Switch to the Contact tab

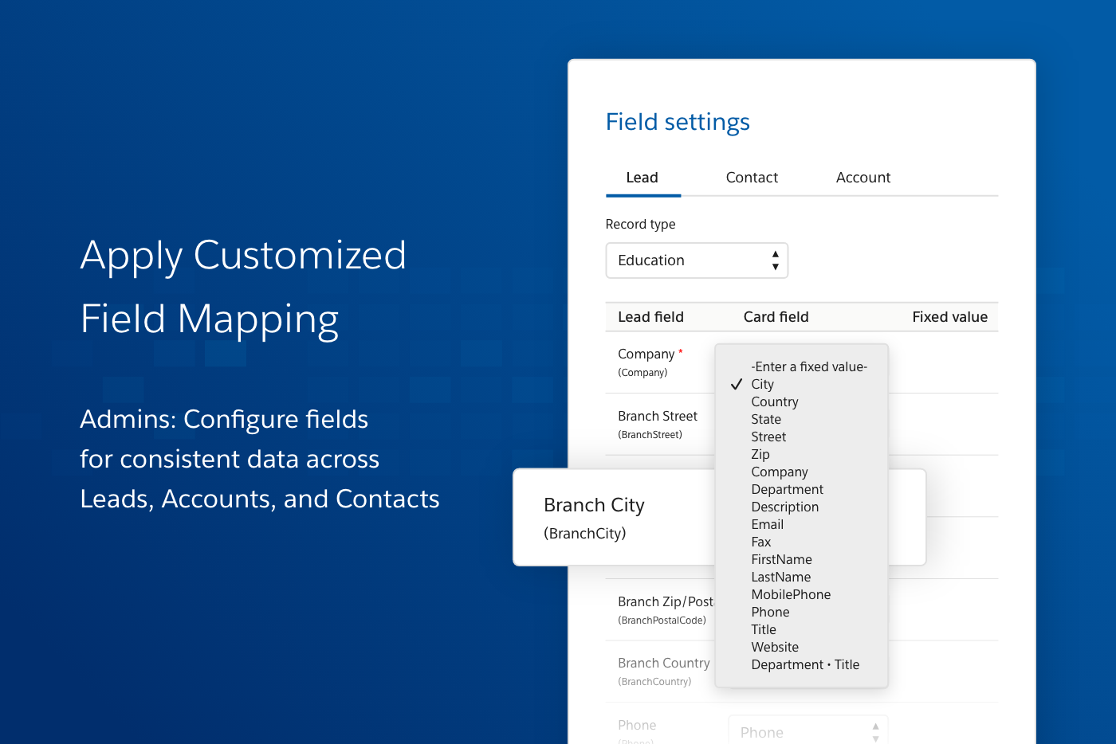751,177
